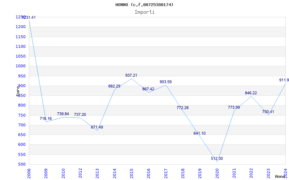
Task: Click the 2014 x-axis year label
Action: click(115, 173)
